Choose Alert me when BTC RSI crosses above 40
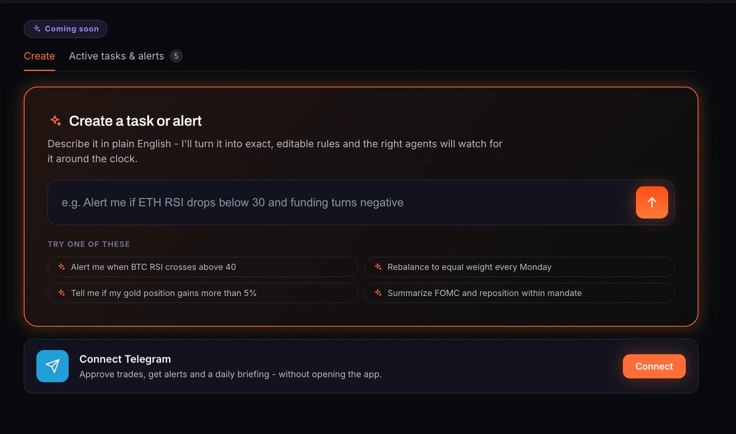This screenshot has height=434, width=736. pos(203,267)
